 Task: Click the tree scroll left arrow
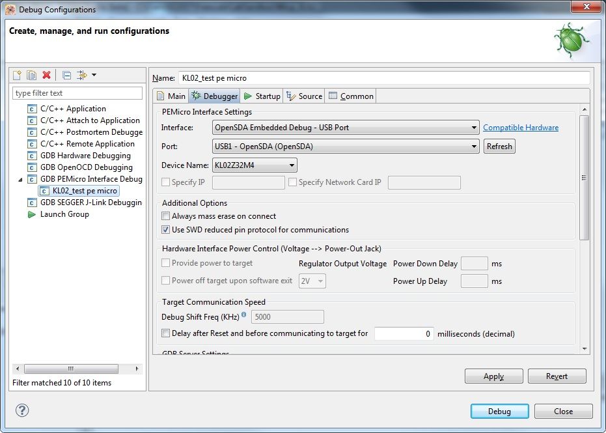tap(18, 369)
